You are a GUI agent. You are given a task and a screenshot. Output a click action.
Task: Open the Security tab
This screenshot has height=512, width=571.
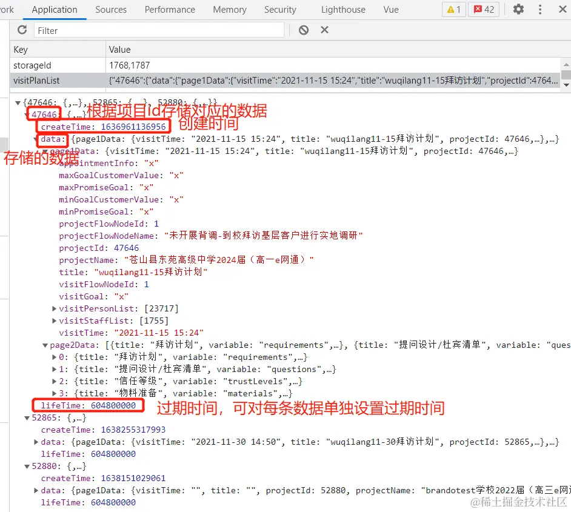280,10
